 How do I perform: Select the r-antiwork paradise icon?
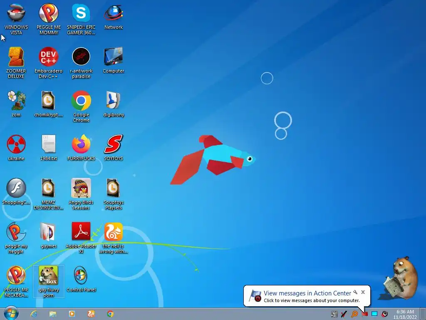coord(81,63)
